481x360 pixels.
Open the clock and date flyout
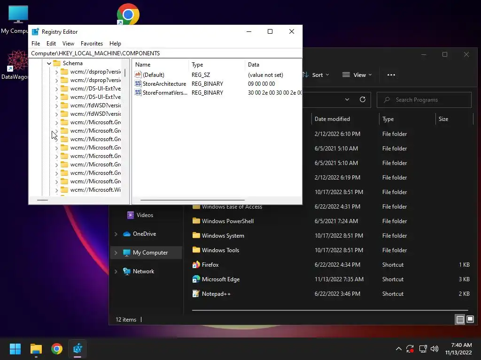pyautogui.click(x=458, y=349)
